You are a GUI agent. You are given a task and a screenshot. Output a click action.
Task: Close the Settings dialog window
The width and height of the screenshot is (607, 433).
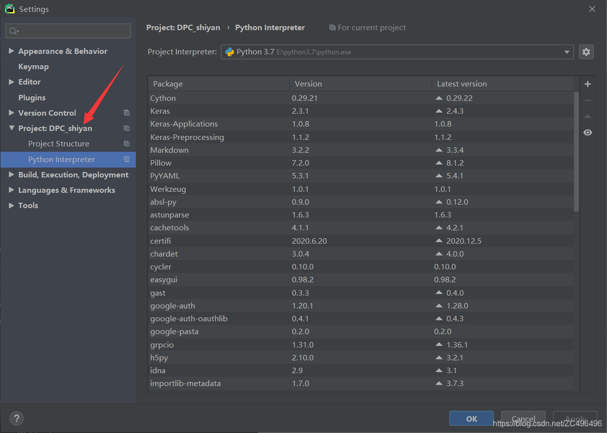(x=592, y=9)
